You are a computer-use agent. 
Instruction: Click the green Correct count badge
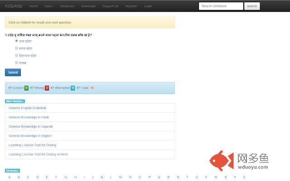(26, 88)
